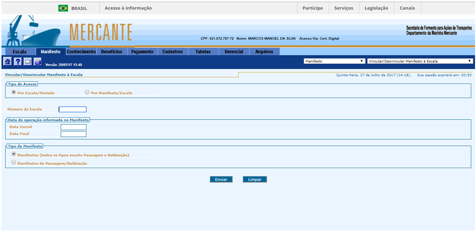Click the Limpar button
Screen dimensions: 476x232
(x=254, y=179)
